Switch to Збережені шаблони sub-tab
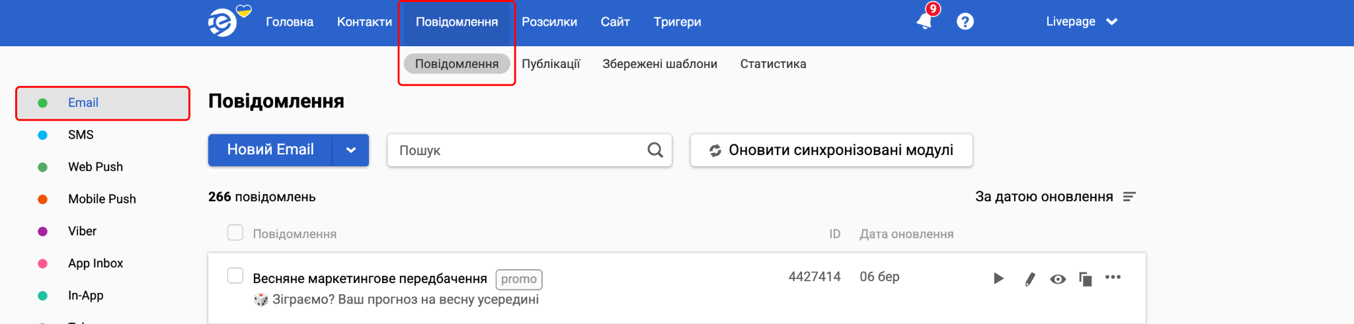The image size is (1354, 324). click(660, 64)
